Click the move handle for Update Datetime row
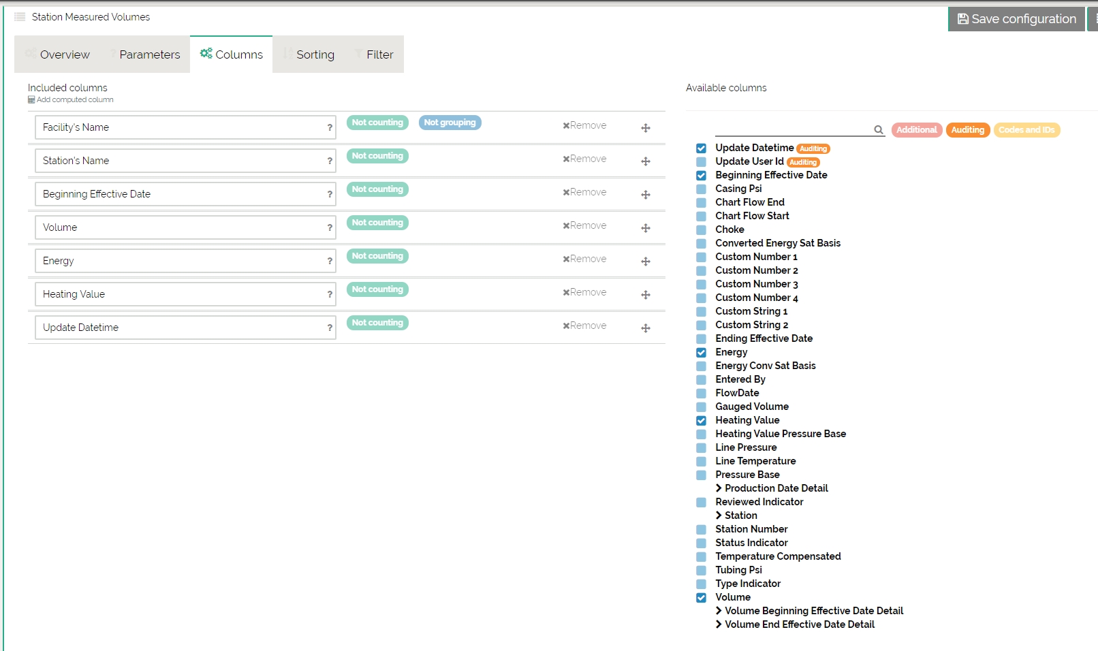This screenshot has height=651, width=1098. point(645,328)
